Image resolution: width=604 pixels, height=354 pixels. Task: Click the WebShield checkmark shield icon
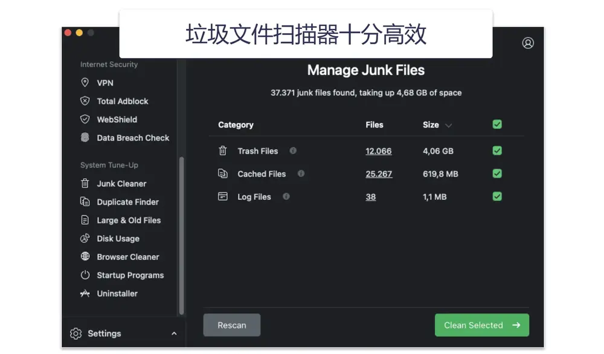click(85, 119)
